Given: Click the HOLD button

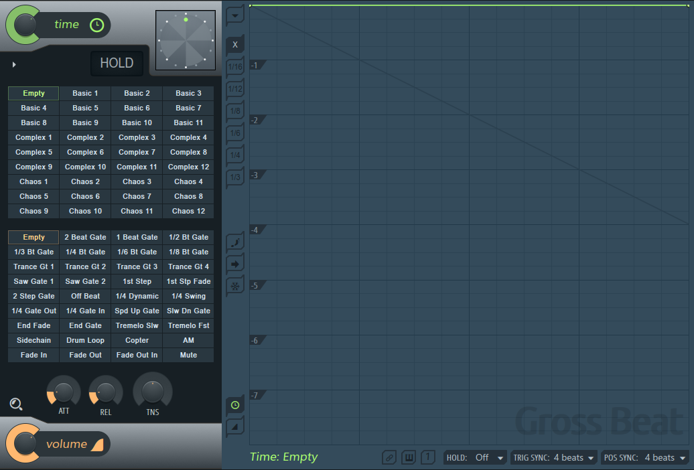Looking at the screenshot, I should coord(117,63).
